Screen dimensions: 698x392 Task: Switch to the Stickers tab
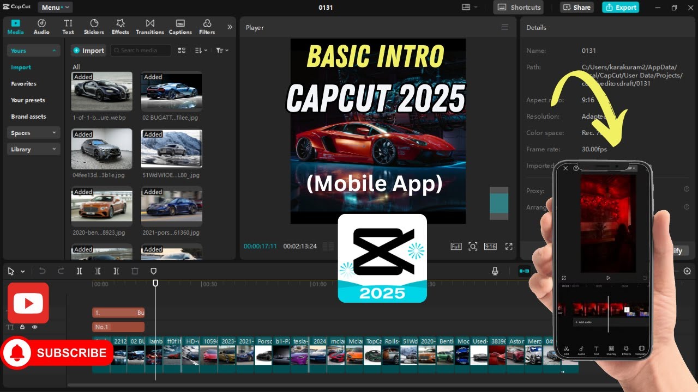pyautogui.click(x=94, y=27)
